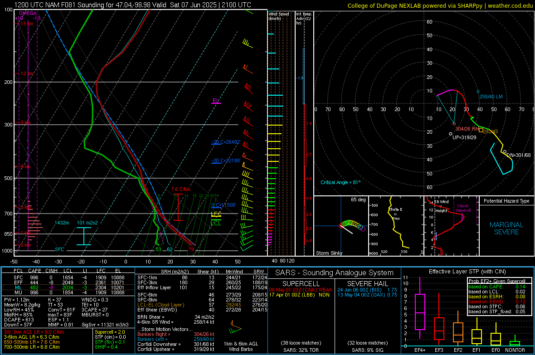The width and height of the screenshot is (535, 355).
Task: Select the 15 km height marker
Action: [x=27, y=24]
